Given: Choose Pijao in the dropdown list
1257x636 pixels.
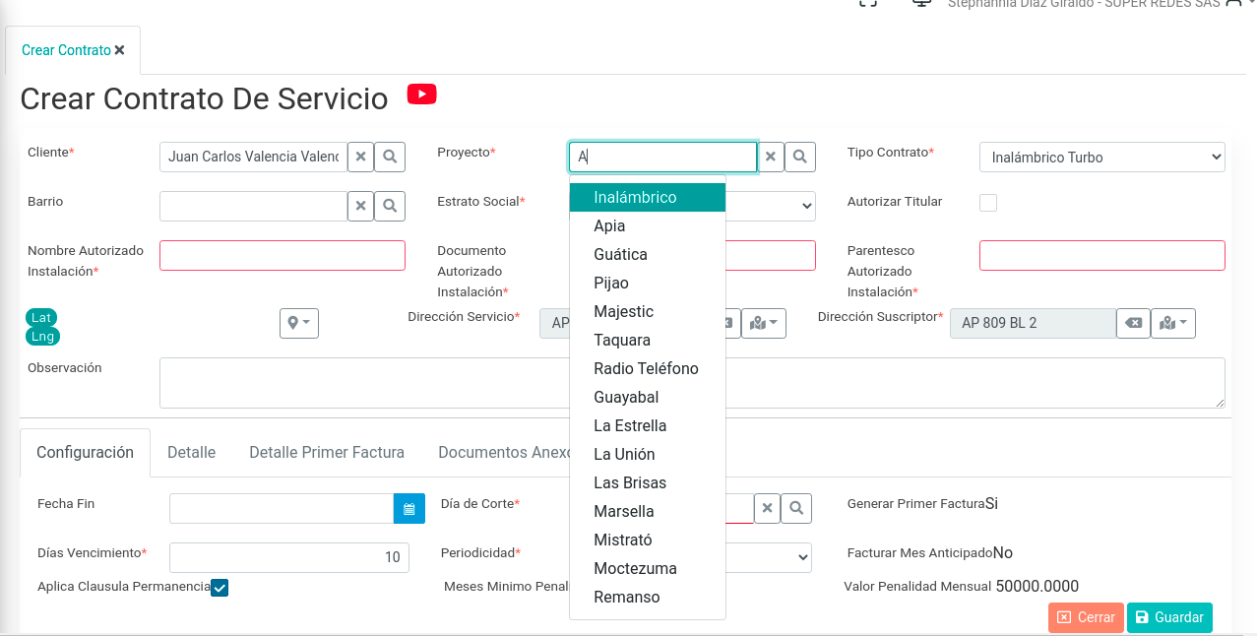Looking at the screenshot, I should click(x=648, y=283).
